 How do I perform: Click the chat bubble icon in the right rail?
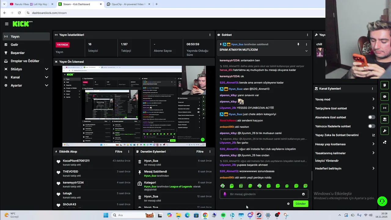point(385,97)
